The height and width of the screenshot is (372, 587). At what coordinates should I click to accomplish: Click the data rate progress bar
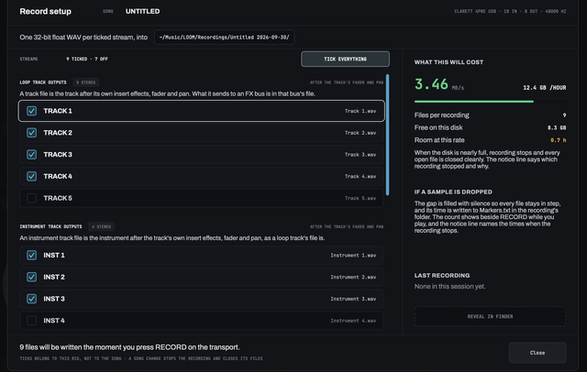pyautogui.click(x=490, y=102)
